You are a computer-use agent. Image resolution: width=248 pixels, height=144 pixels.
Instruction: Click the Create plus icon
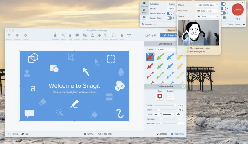click(x=25, y=37)
